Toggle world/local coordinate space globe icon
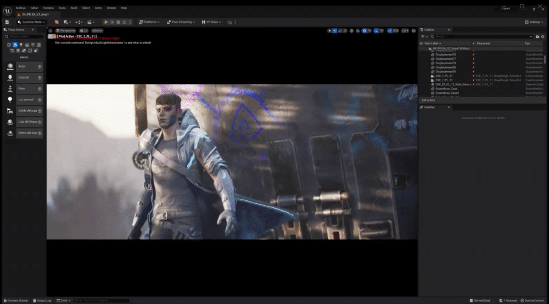Image resolution: width=549 pixels, height=304 pixels. [x=351, y=31]
